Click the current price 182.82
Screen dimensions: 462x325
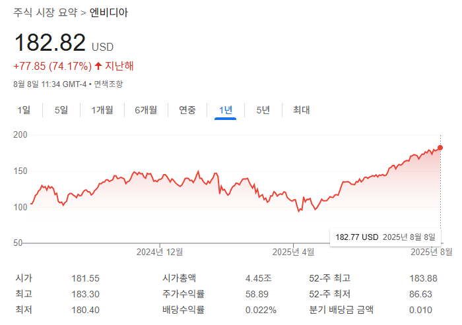(50, 43)
